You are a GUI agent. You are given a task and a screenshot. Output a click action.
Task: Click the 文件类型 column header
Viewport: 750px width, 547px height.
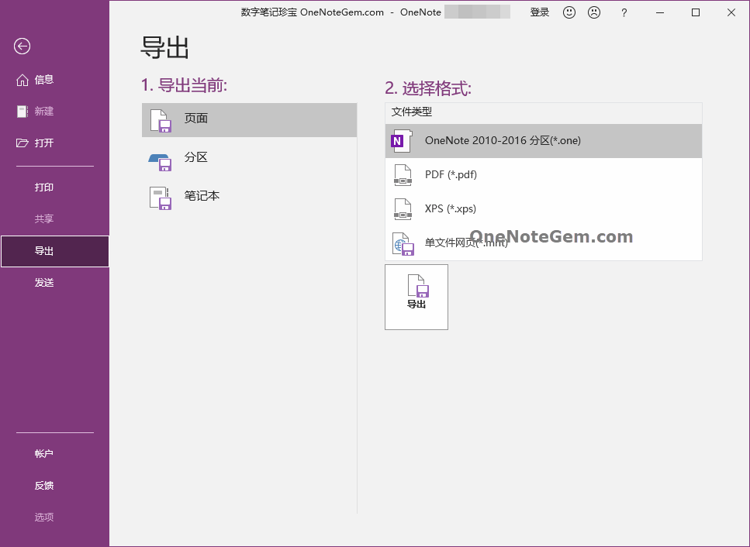pos(544,113)
